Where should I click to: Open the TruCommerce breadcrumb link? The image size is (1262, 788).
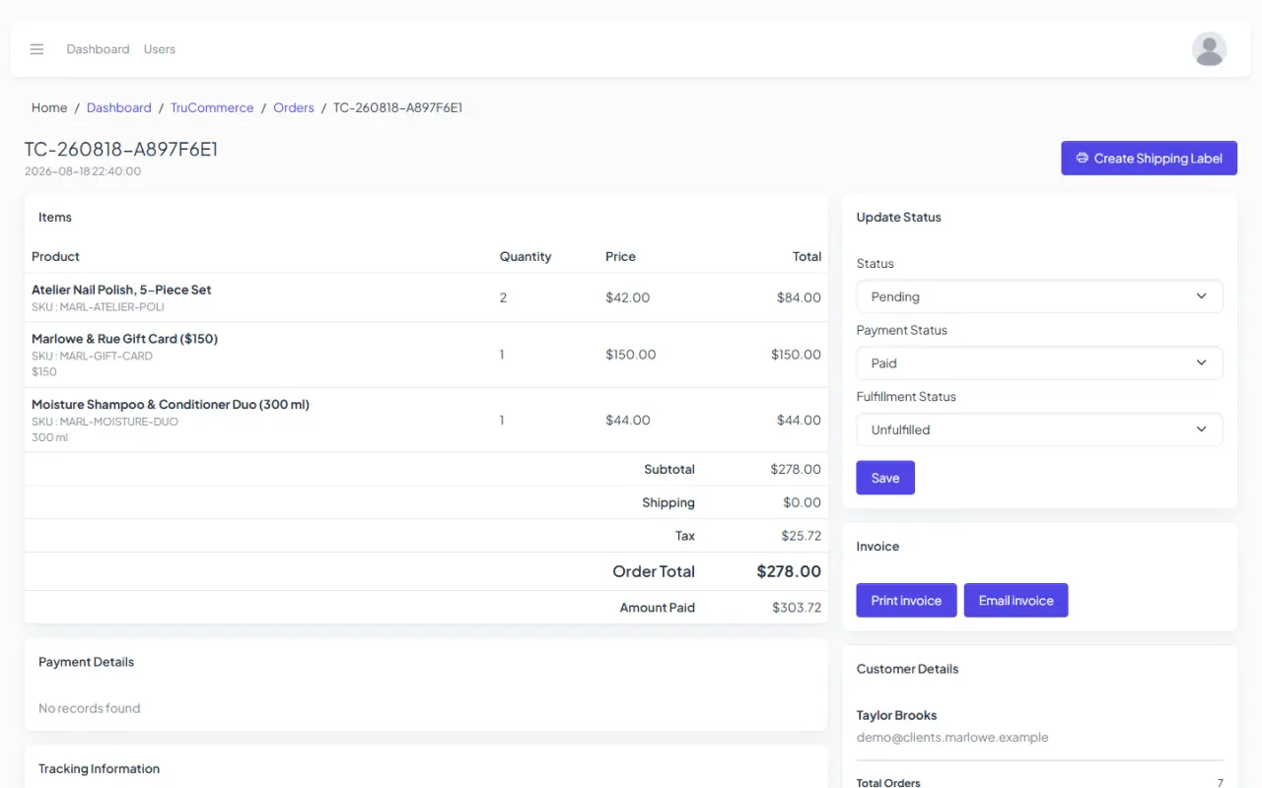[212, 107]
